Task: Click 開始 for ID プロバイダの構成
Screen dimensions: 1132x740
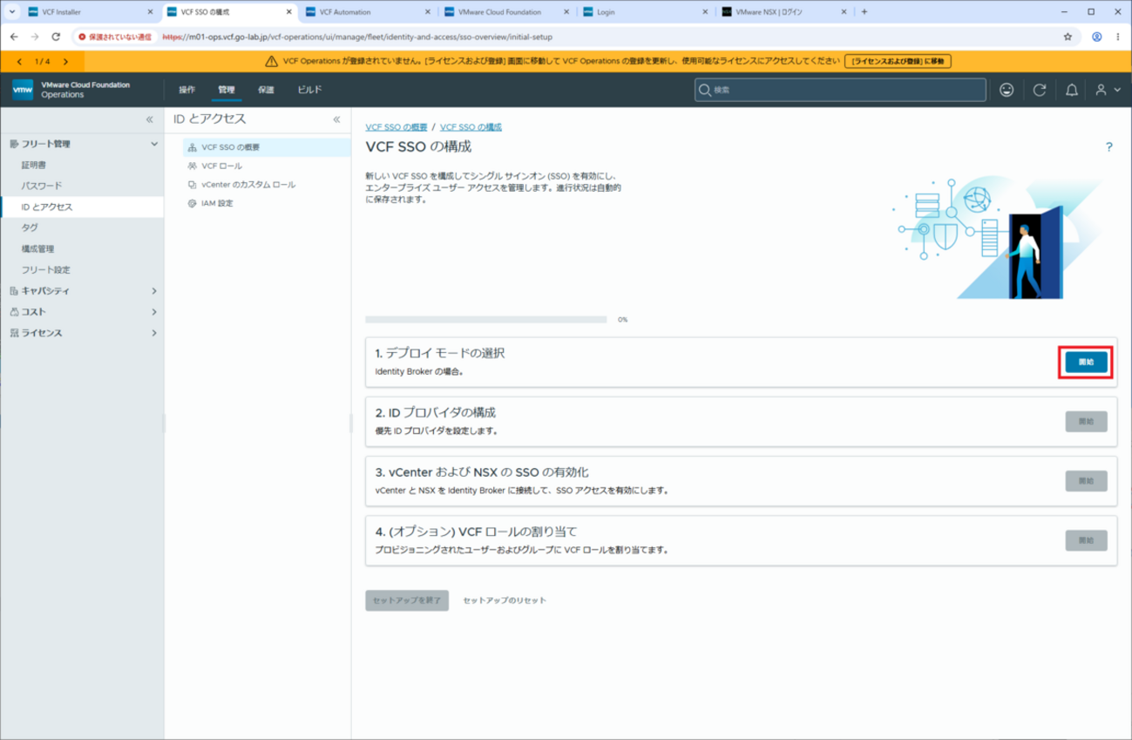Action: click(1086, 422)
